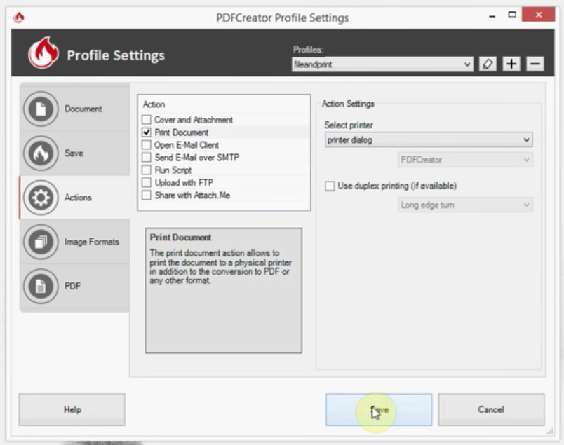Open the Document settings section

[73, 109]
